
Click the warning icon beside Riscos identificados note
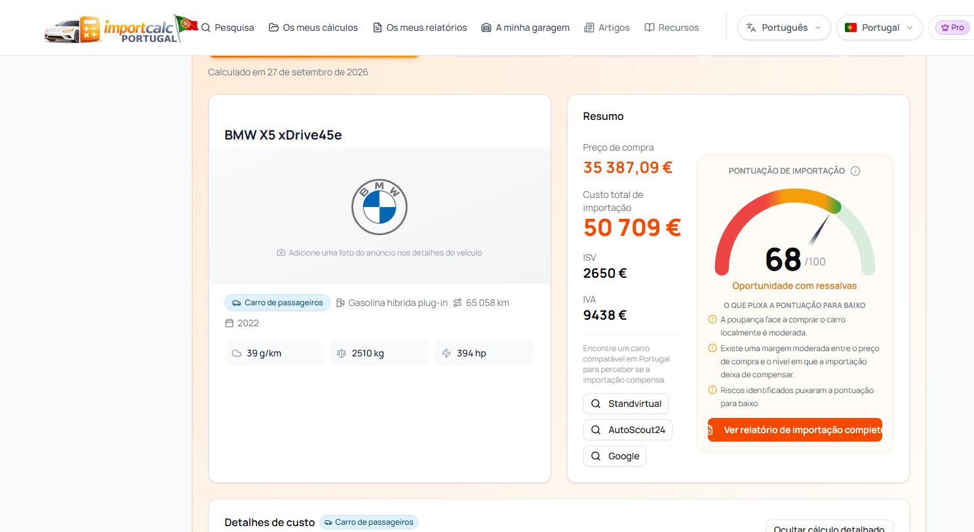pyautogui.click(x=712, y=390)
